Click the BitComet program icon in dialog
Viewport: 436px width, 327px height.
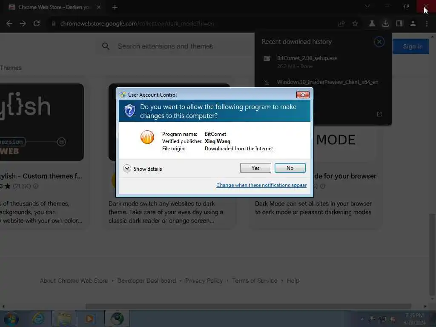pos(147,137)
